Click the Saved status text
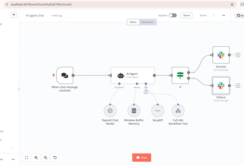Viewport: 244px width, 165px height. click(x=203, y=15)
